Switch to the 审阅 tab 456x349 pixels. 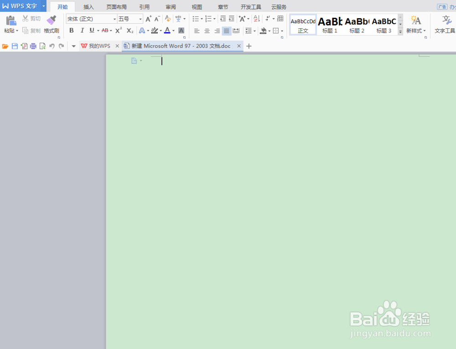171,7
